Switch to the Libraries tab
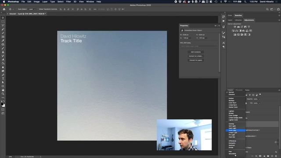The width and height of the screenshot is (281, 158). pos(238,20)
